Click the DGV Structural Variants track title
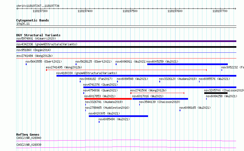This screenshot has width=244, height=151. point(38,35)
